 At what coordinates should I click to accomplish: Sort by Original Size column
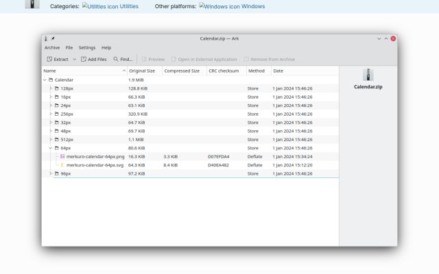coord(145,71)
